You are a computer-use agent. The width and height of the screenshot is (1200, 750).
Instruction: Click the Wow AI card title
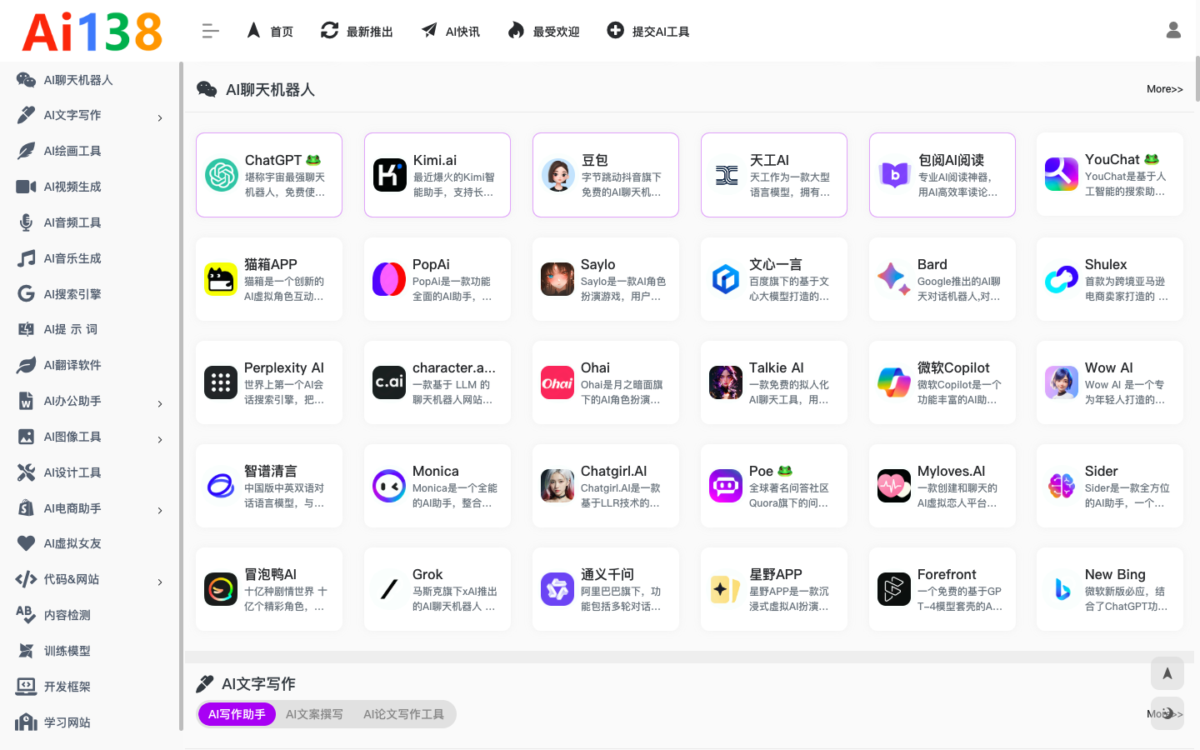tap(1108, 367)
